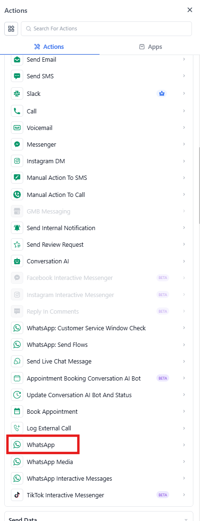Screen dimensions: 200x521
Task: Select the Book Appointment calendar icon
Action: tap(17, 412)
